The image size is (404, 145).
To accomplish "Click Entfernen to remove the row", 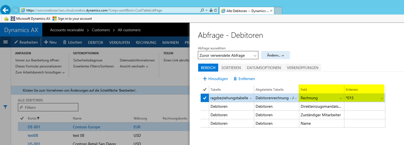I will 244,79.
